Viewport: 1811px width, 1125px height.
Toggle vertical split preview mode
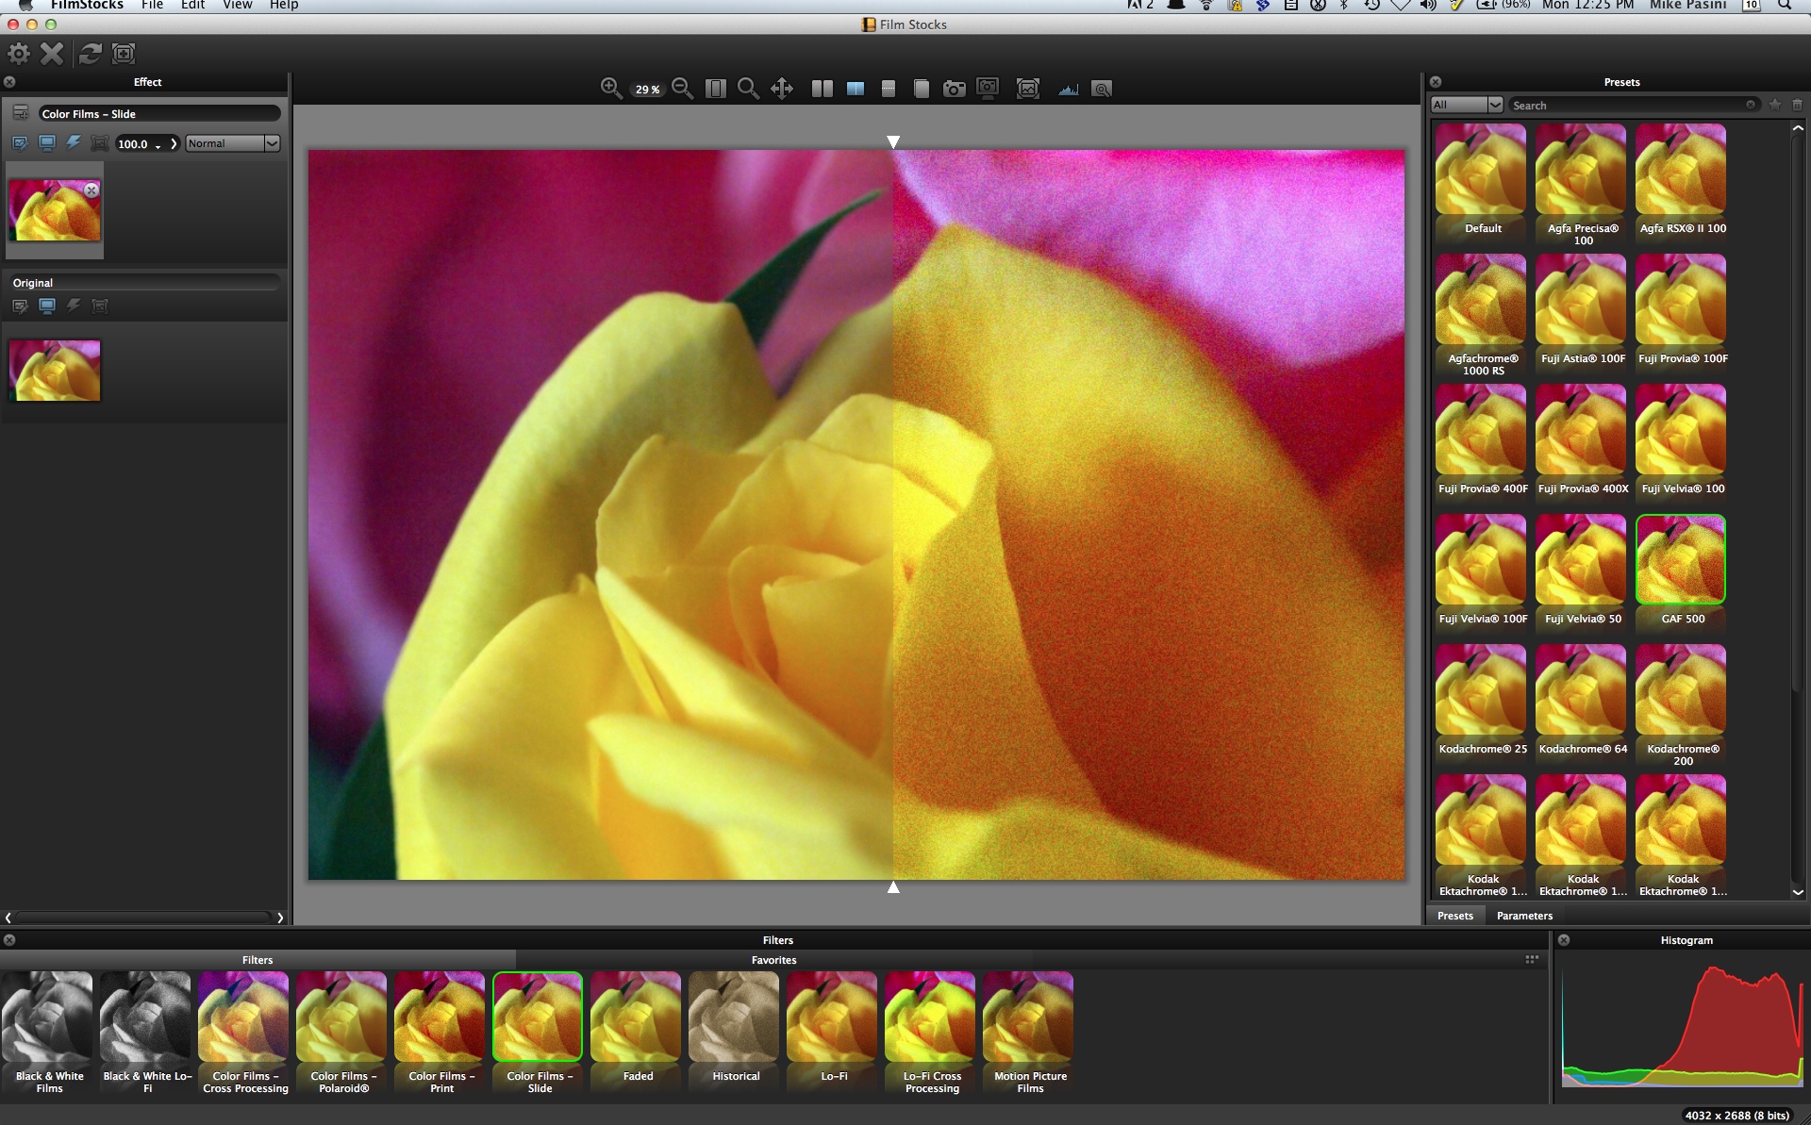coord(856,89)
